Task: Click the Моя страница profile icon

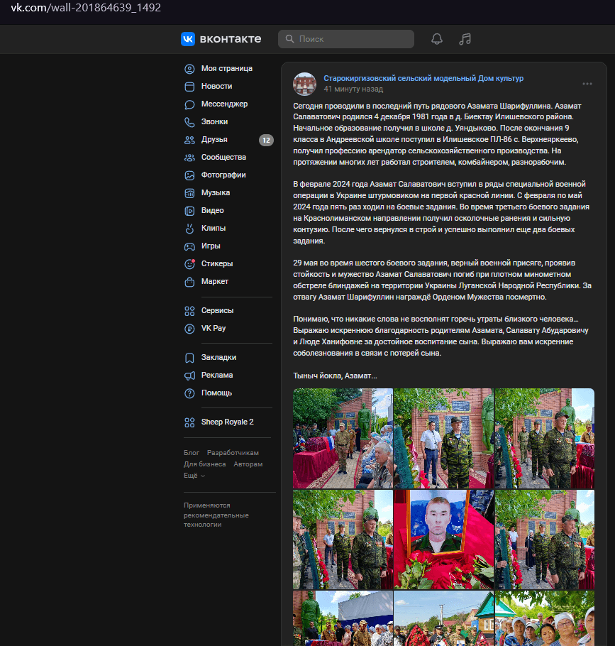Action: click(x=189, y=69)
